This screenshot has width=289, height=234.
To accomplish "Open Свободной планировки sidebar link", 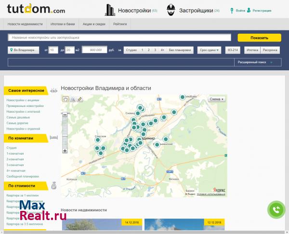I will tap(23, 176).
